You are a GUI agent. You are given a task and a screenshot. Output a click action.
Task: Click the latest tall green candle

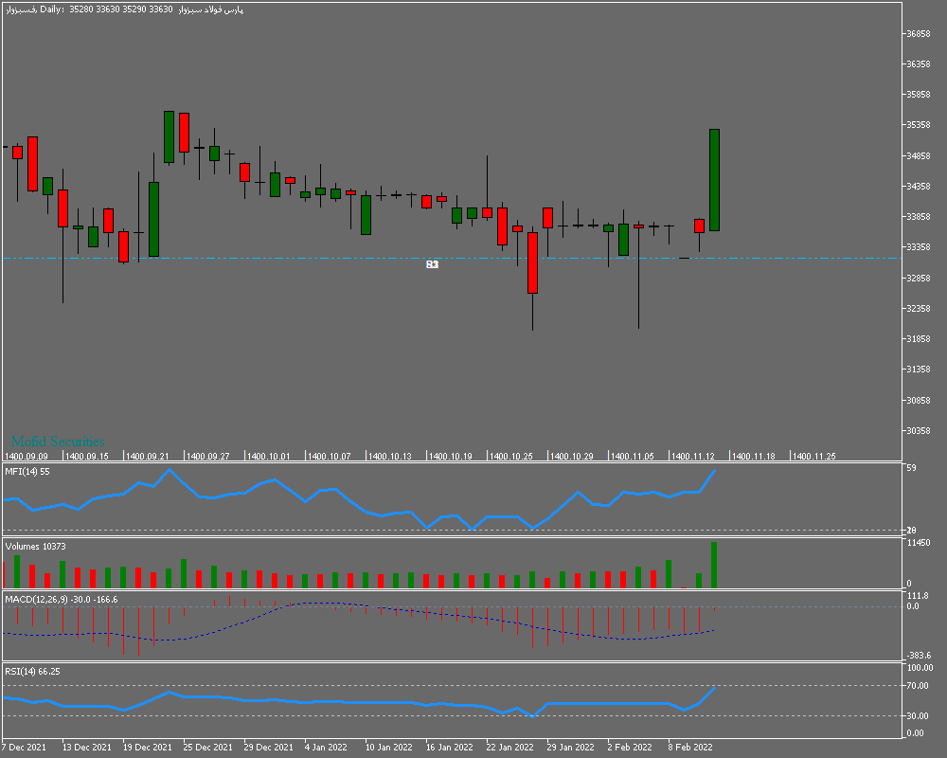(x=714, y=180)
